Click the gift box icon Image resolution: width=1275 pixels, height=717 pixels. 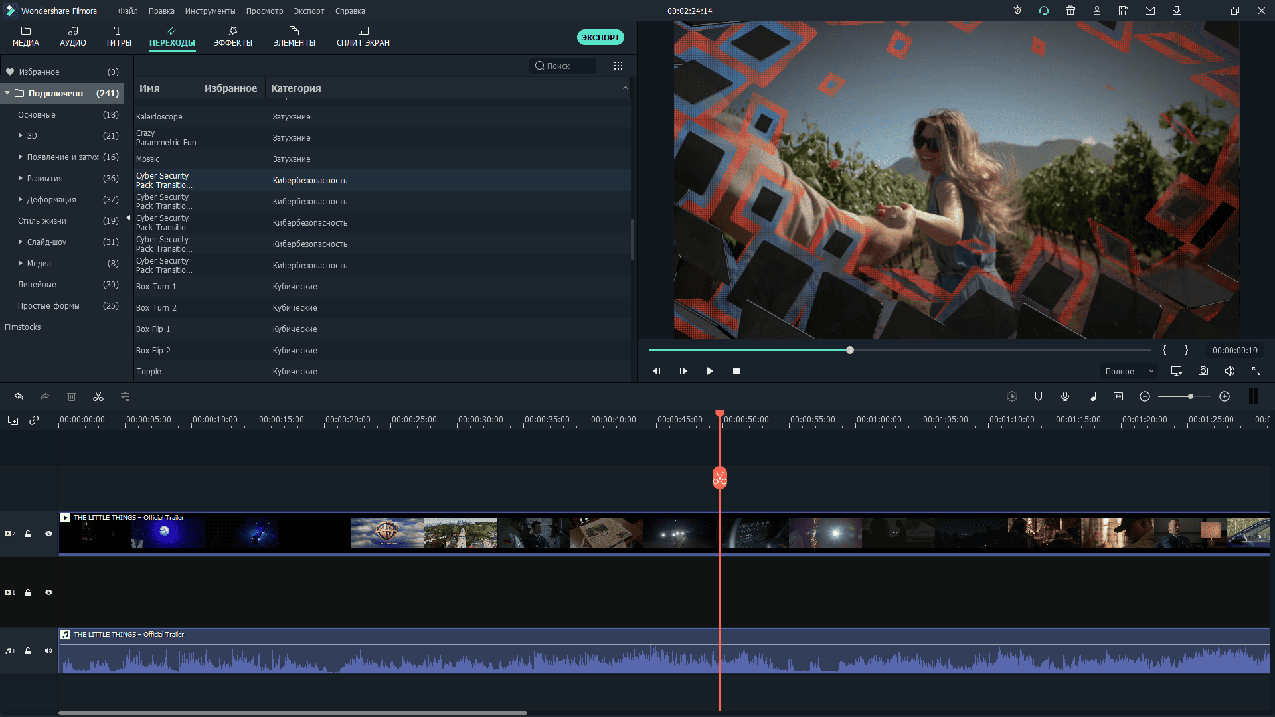1070,11
